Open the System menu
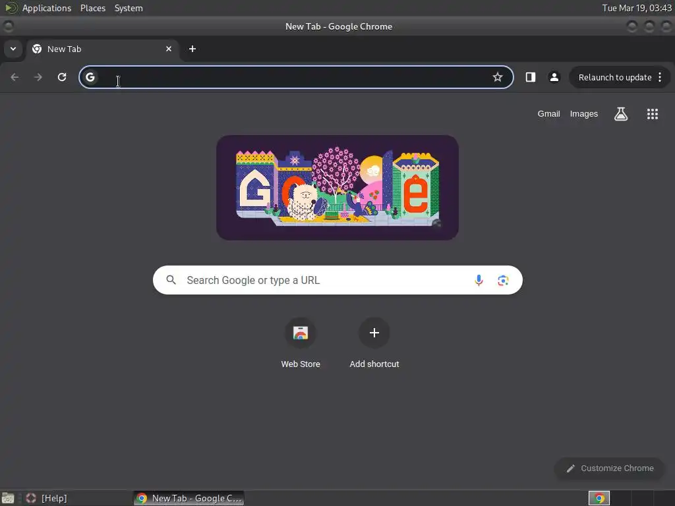 pyautogui.click(x=129, y=8)
